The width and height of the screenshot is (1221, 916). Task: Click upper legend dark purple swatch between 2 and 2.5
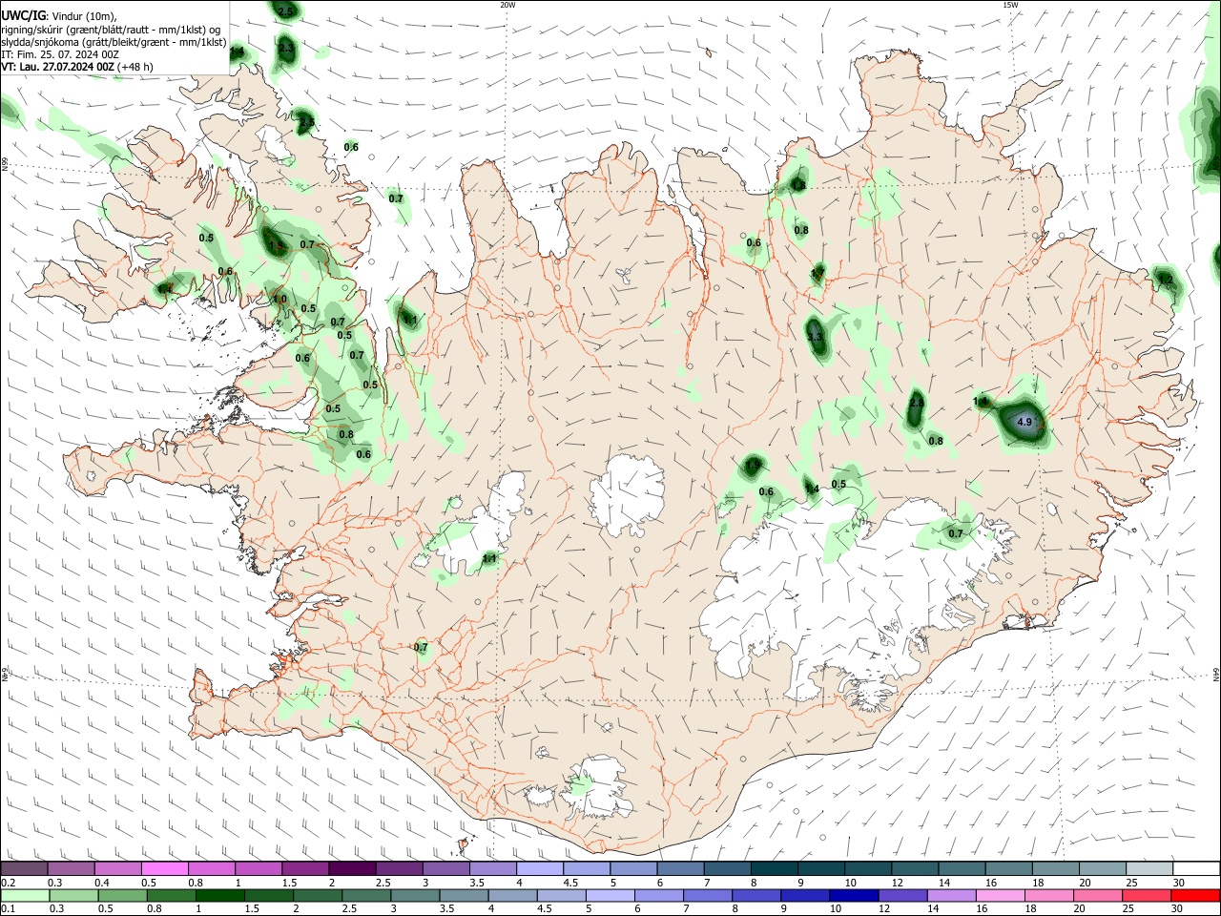pyautogui.click(x=353, y=869)
